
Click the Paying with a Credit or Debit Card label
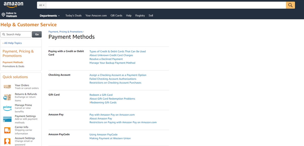pyautogui.click(x=66, y=53)
